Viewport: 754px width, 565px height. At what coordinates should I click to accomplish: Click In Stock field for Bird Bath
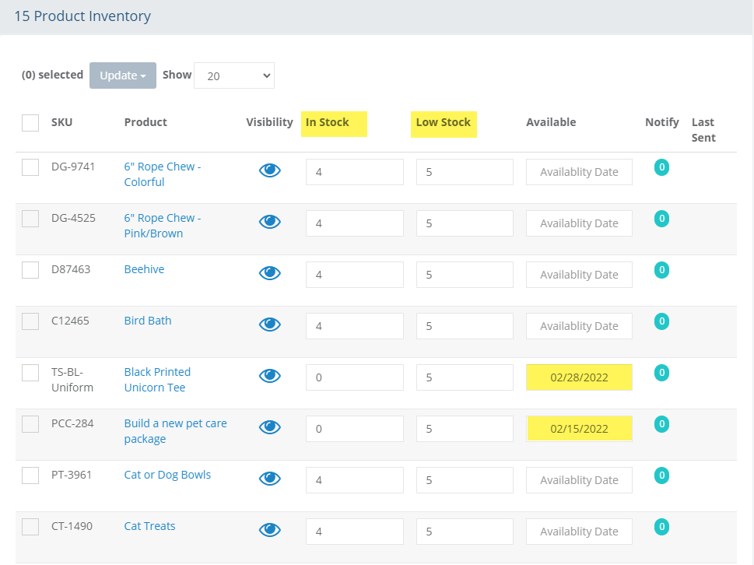(354, 326)
